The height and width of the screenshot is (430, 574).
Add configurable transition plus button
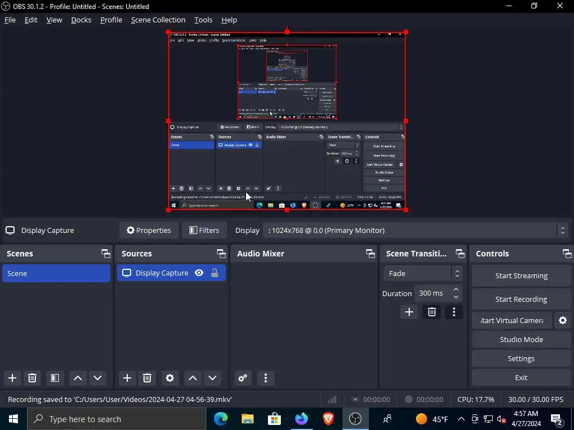tap(409, 312)
